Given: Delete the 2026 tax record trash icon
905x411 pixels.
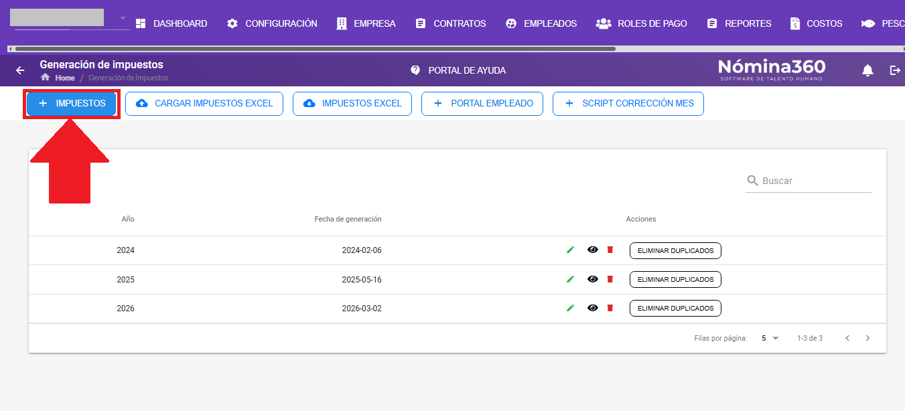Looking at the screenshot, I should click(x=610, y=308).
